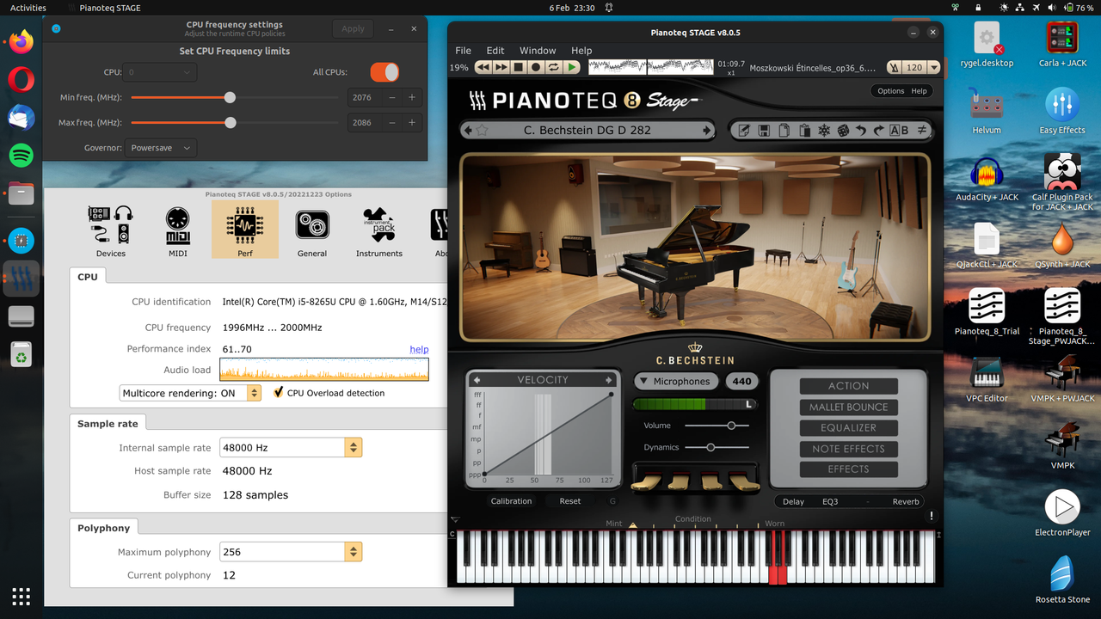
Task: Open the MALLET BOUNCE panel
Action: coord(848,407)
